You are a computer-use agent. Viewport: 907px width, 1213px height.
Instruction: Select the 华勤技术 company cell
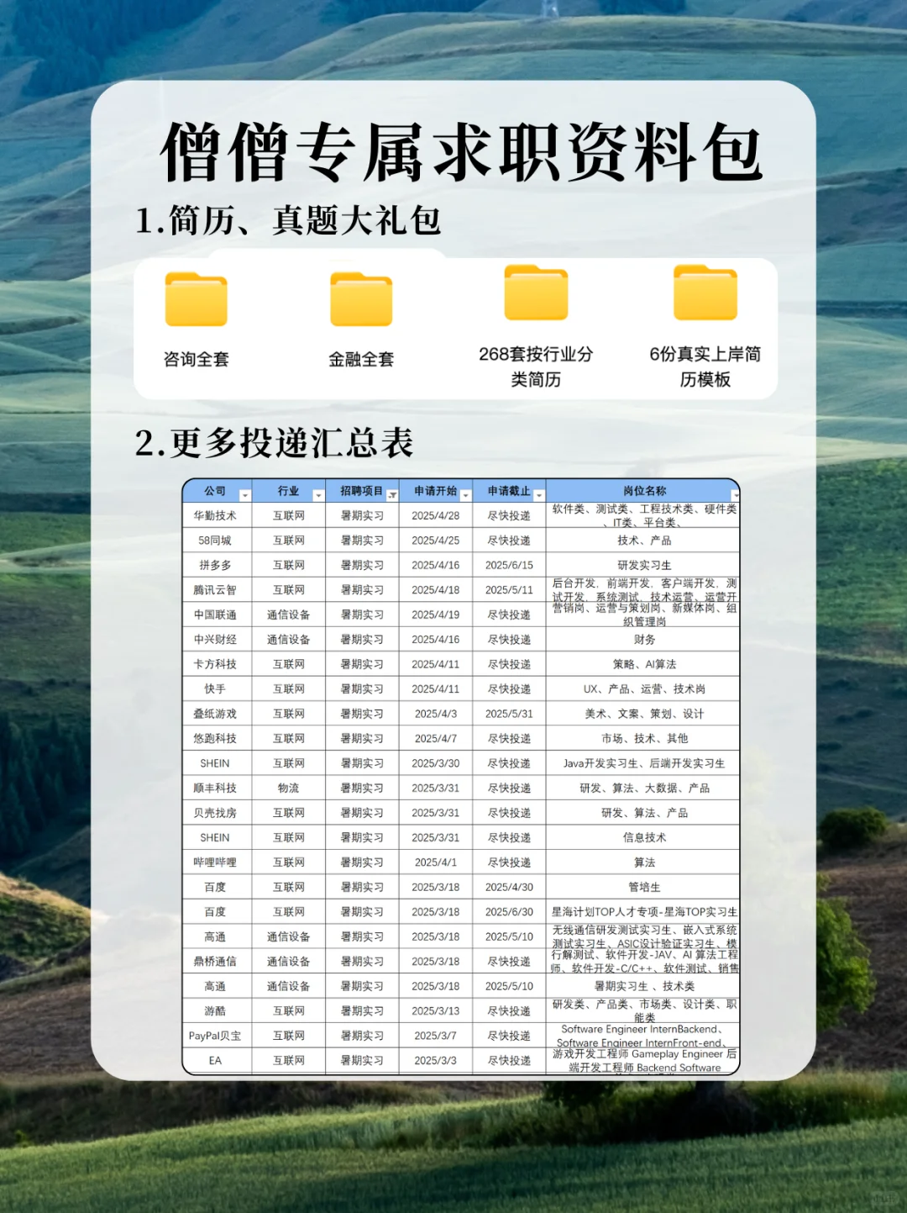[x=216, y=515]
